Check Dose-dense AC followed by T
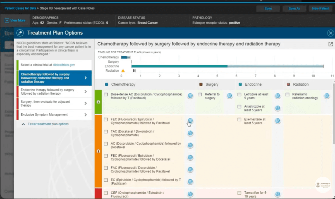Image resolution: width=335 pixels, height=199 pixels. [x=106, y=95]
